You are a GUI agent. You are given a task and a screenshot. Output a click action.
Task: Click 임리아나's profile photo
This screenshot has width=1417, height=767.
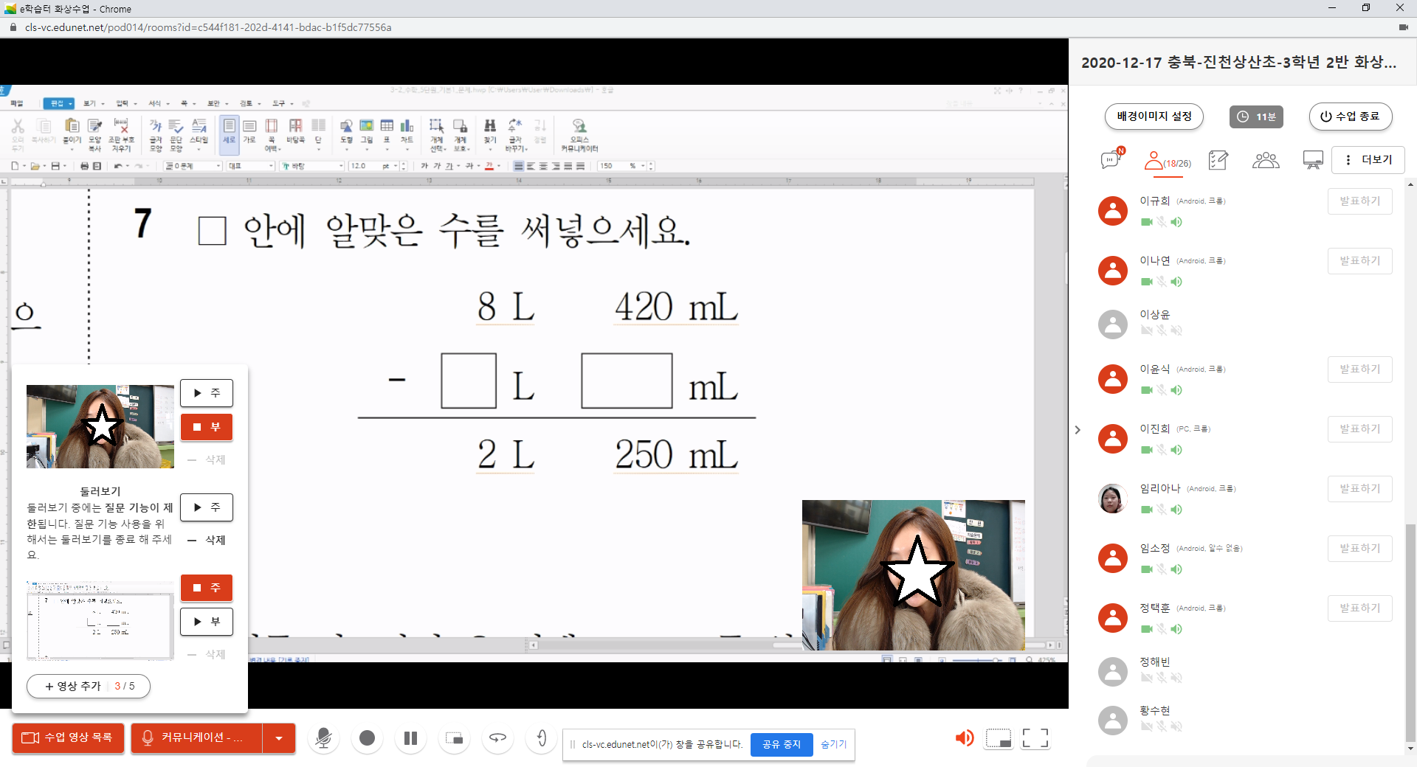coord(1113,499)
